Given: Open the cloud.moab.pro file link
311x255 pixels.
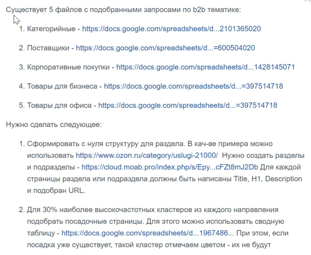Looking at the screenshot, I should tap(170, 167).
